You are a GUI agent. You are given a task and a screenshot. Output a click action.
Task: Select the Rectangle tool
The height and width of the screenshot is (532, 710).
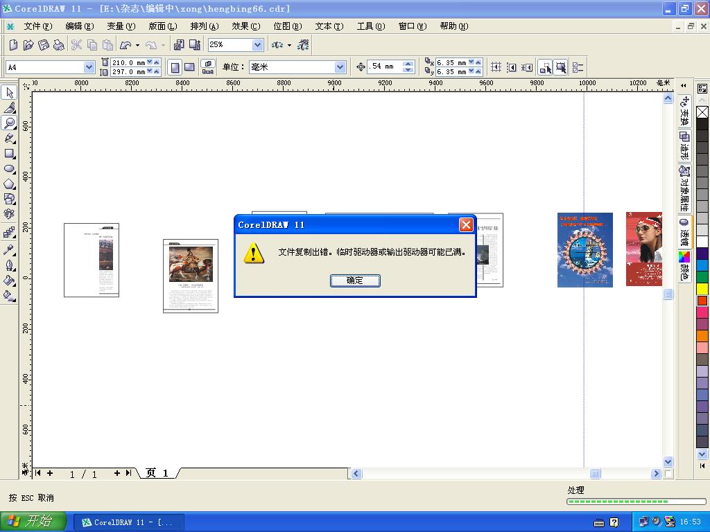9,153
